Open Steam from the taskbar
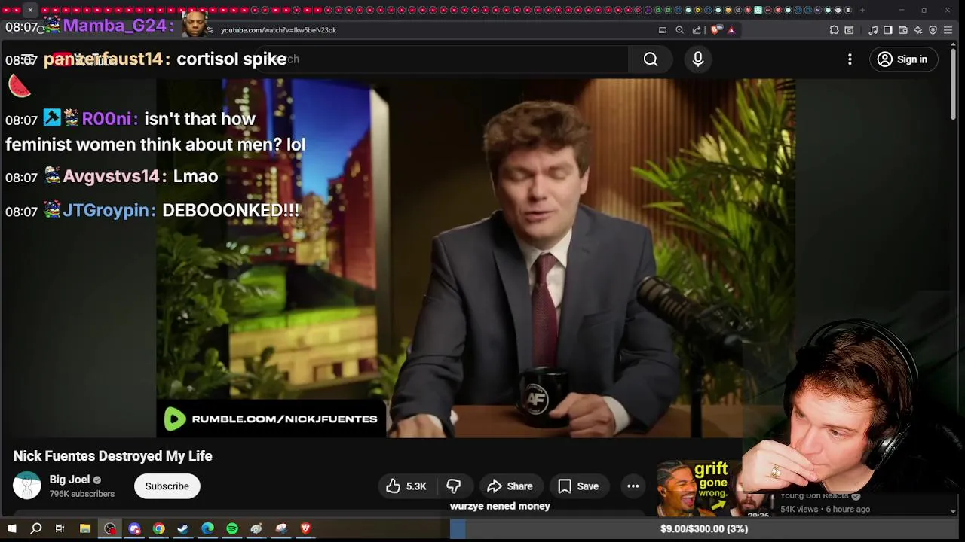The image size is (965, 542). coord(182,529)
